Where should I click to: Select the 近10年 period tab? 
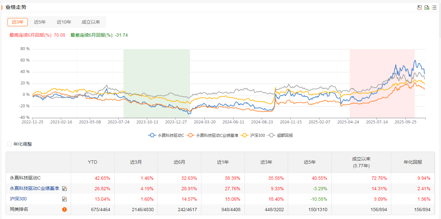pyautogui.click(x=64, y=22)
